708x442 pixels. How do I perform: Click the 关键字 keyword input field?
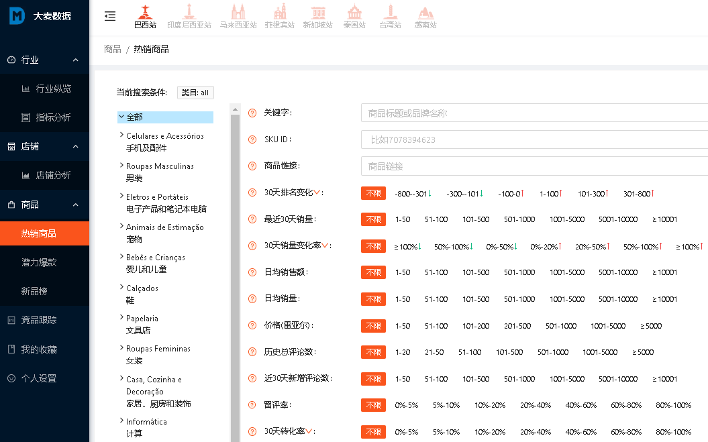[535, 113]
